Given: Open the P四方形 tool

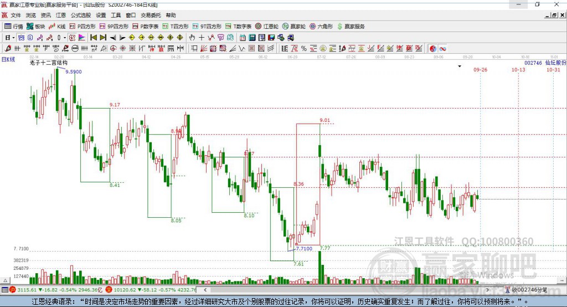Looking at the screenshot, I should coord(82,27).
